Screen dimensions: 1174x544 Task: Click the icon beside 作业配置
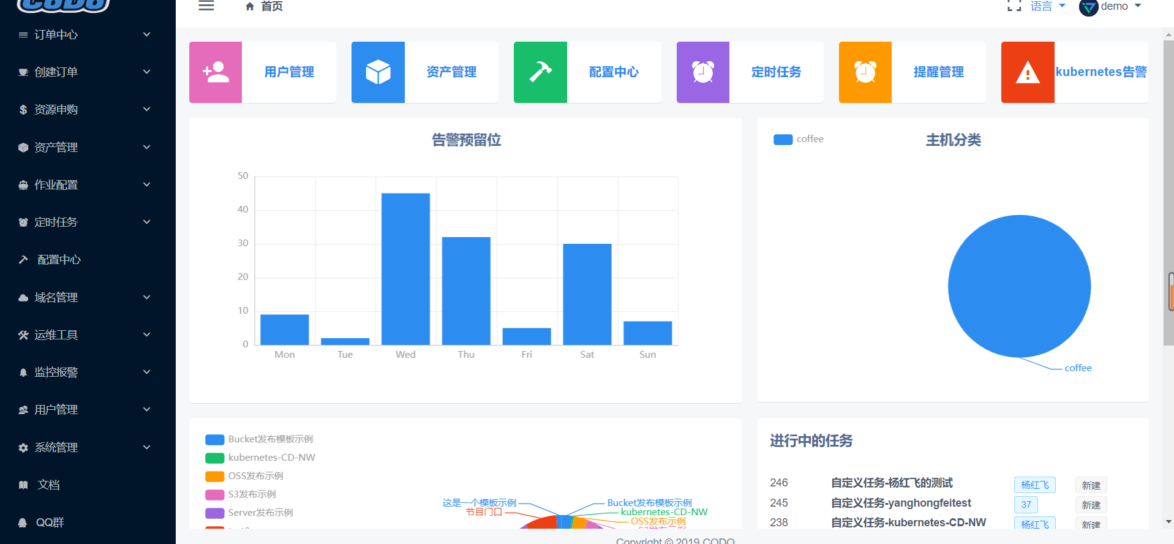click(x=23, y=185)
